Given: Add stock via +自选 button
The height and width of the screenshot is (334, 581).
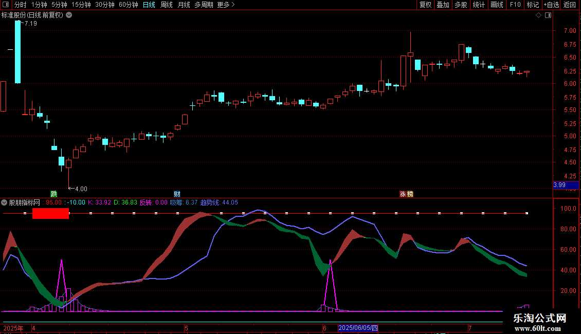Looking at the screenshot, I should 551,5.
